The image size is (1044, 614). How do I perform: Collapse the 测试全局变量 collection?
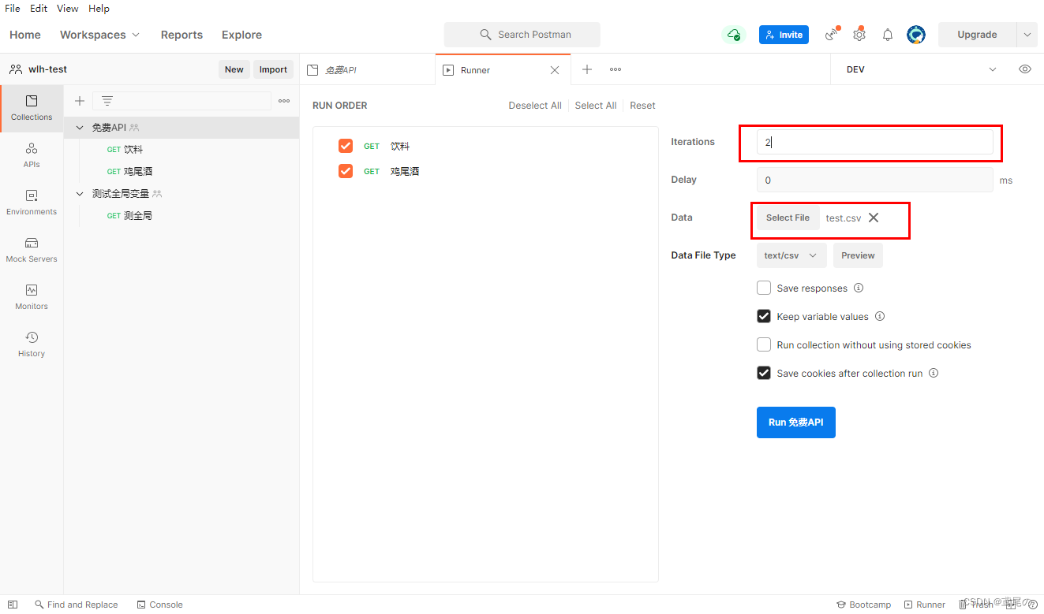pos(80,193)
